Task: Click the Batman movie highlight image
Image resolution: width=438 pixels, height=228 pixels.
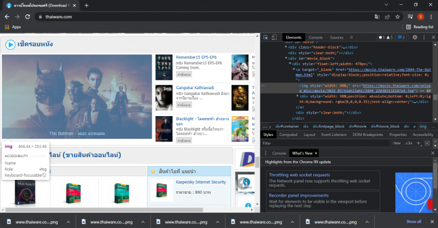Action: pyautogui.click(x=77, y=97)
